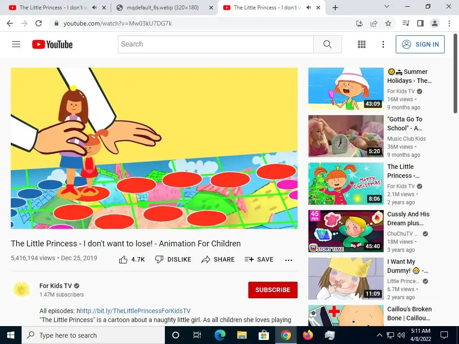Screen dimensions: 459x344
Task: Open the Windows Start menu
Action: (x=11, y=335)
